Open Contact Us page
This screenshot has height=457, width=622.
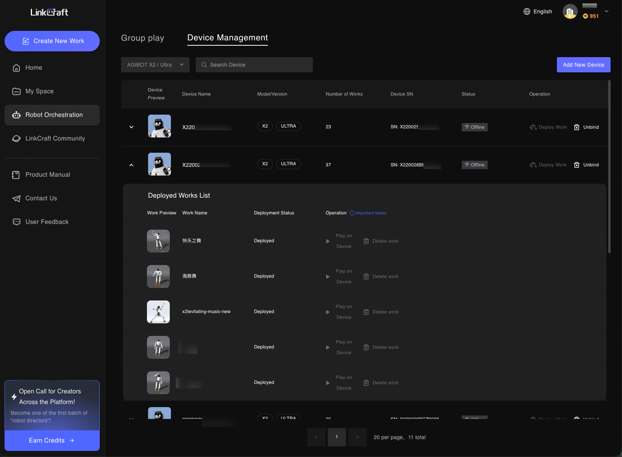[52, 198]
